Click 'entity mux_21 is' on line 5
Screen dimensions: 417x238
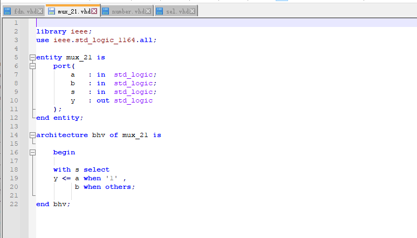[x=71, y=57]
